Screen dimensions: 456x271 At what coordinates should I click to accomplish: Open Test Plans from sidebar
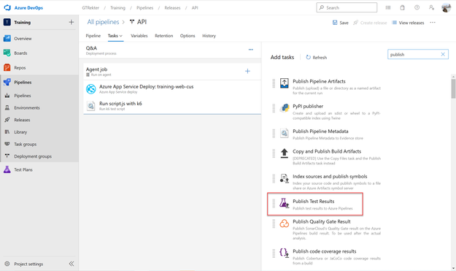pyautogui.click(x=23, y=169)
